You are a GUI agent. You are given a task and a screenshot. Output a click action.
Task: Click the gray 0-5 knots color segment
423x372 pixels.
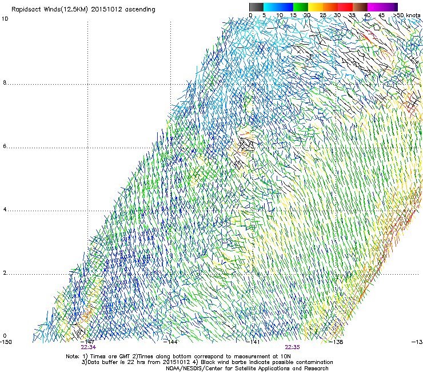coord(256,7)
